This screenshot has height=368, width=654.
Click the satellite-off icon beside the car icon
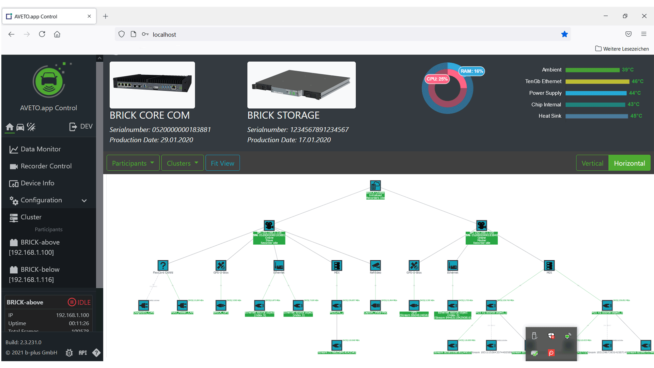click(x=31, y=127)
